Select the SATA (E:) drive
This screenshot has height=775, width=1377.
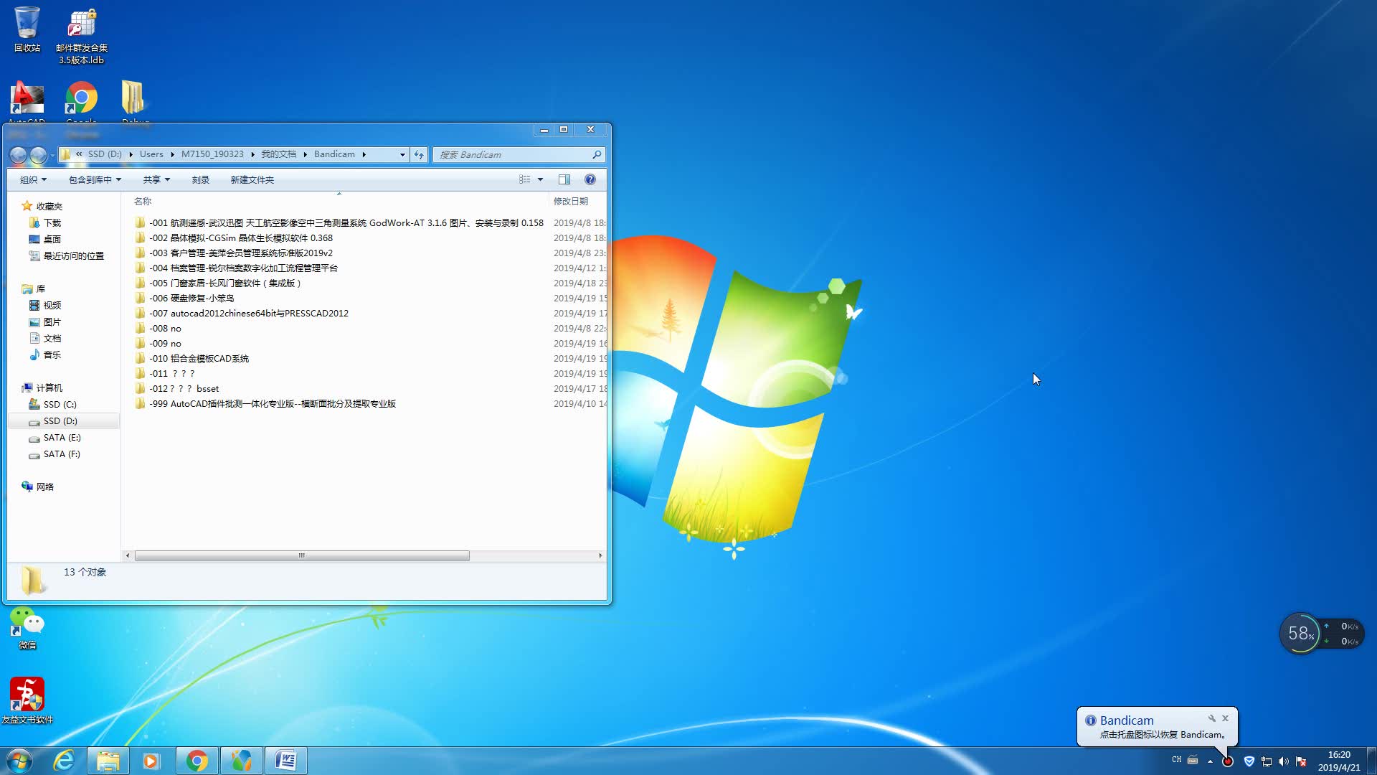(x=55, y=437)
